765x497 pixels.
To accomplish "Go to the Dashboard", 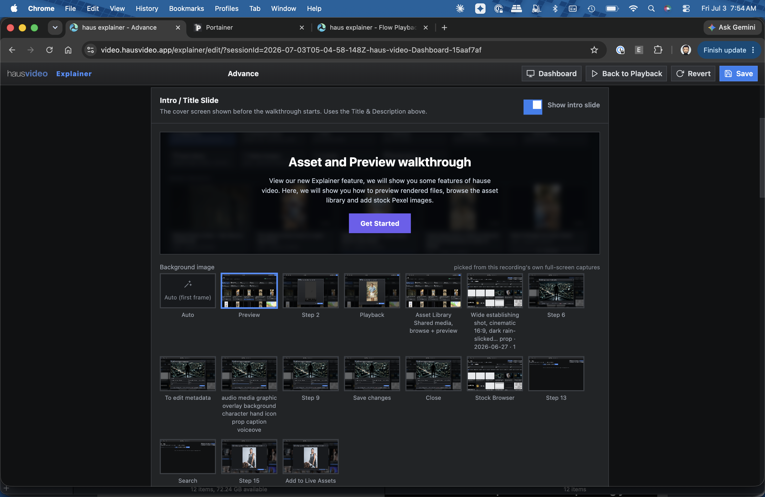I will [x=551, y=74].
